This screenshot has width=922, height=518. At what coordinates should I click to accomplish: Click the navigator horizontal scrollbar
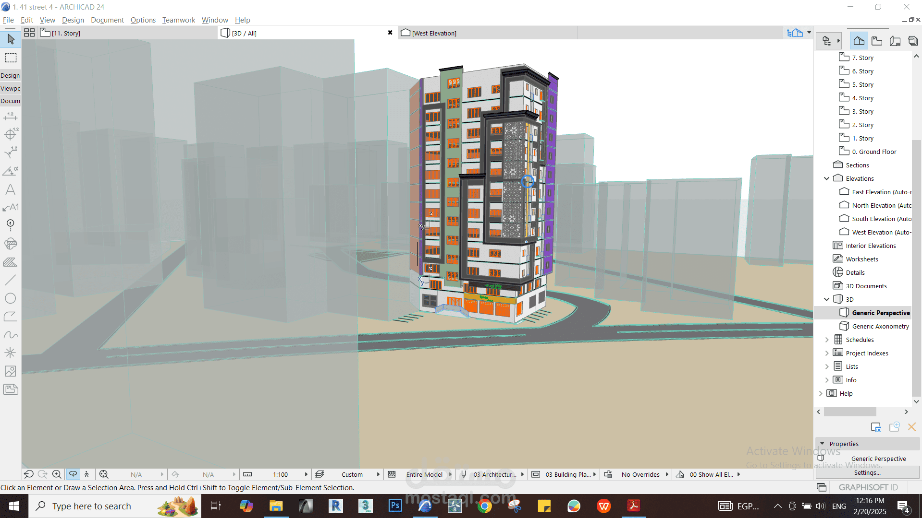click(x=850, y=412)
